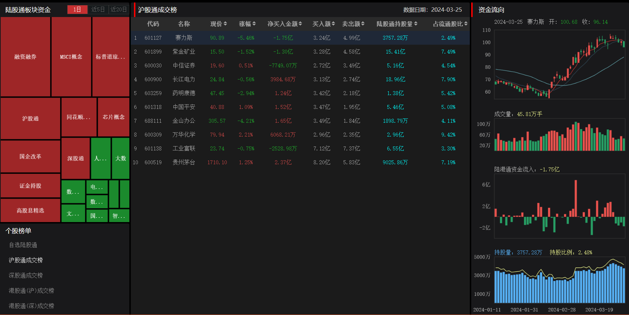
Task: Switch to the 1日 period tab
Action: [x=77, y=10]
